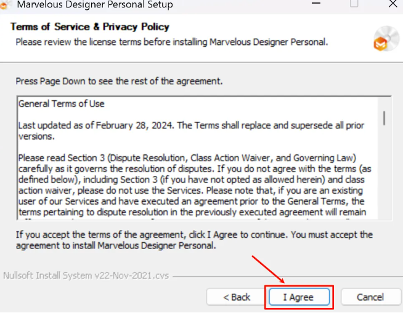Click the "Terms of Service & Privacy Policy" heading

[x=90, y=27]
